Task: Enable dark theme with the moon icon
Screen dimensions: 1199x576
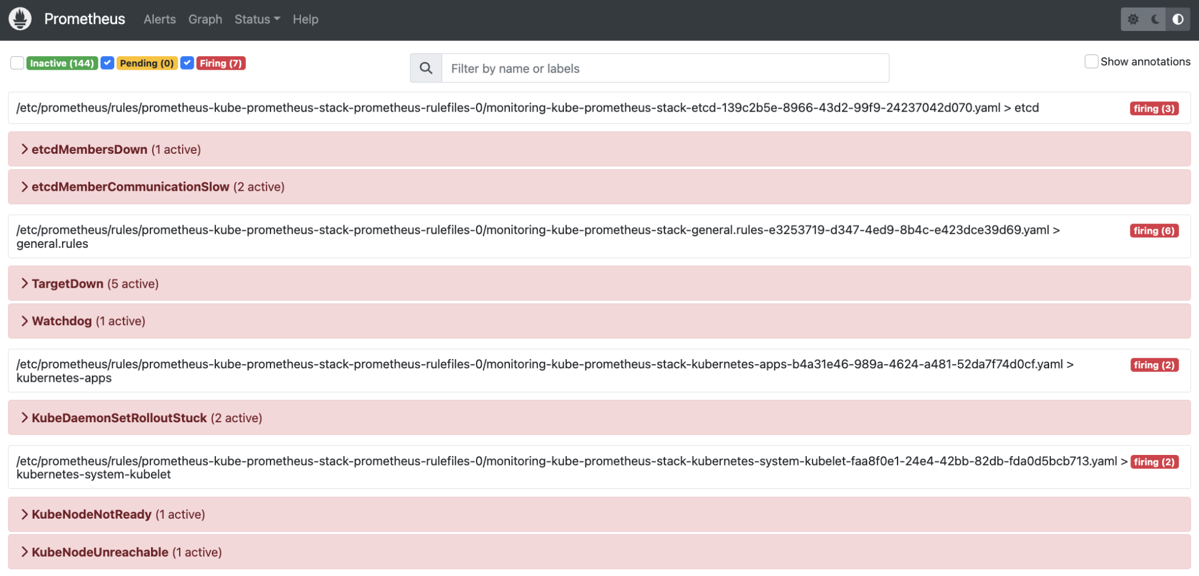Action: [x=1155, y=19]
